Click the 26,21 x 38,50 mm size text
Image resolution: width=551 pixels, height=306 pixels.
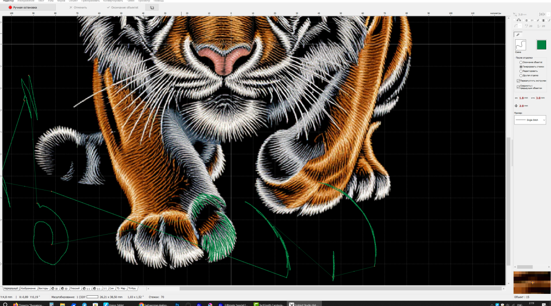[x=111, y=297]
